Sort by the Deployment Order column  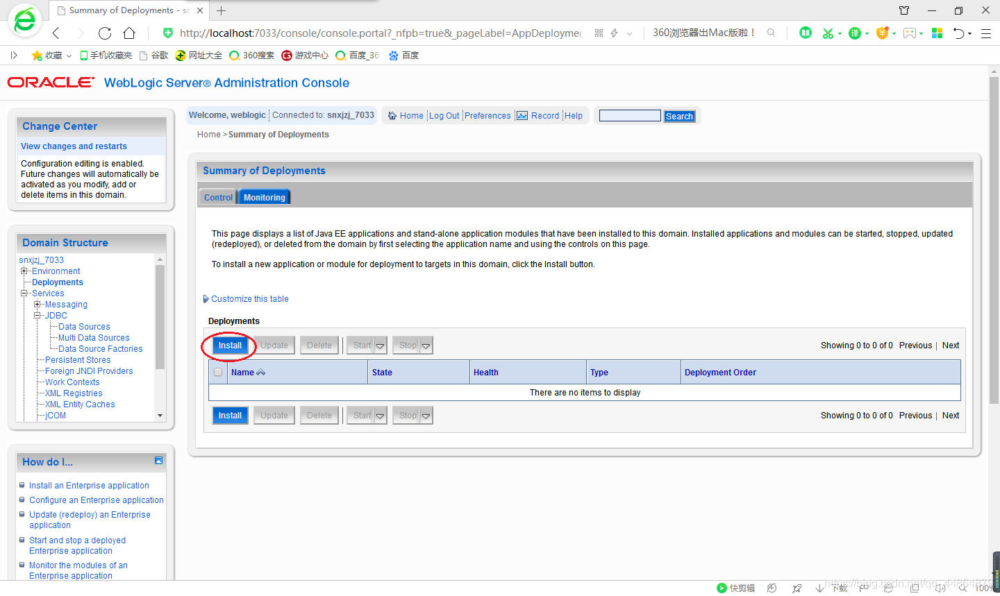(720, 373)
